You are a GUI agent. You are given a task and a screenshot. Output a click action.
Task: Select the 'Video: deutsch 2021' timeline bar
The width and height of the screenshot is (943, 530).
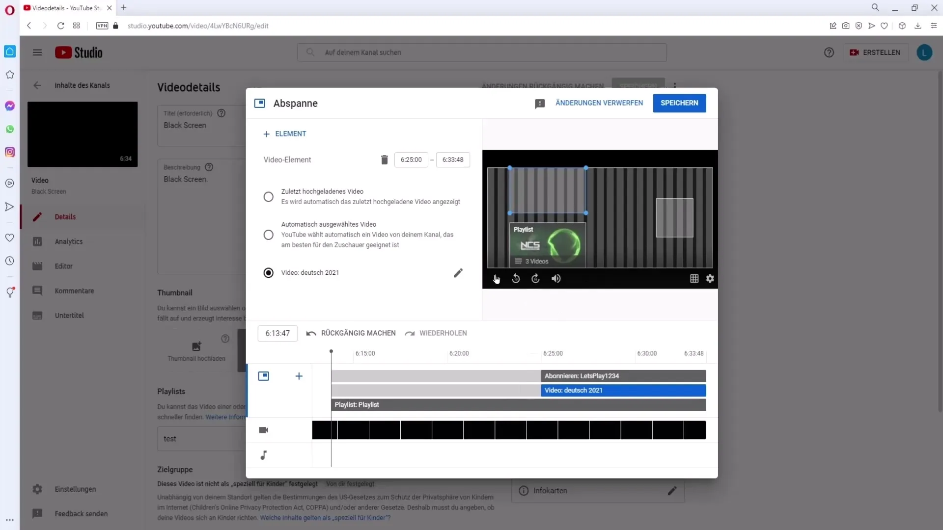[x=623, y=391]
